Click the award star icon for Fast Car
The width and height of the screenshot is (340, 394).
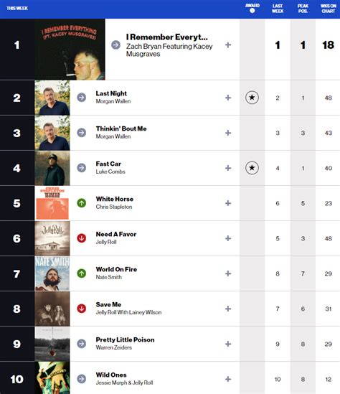click(x=252, y=168)
